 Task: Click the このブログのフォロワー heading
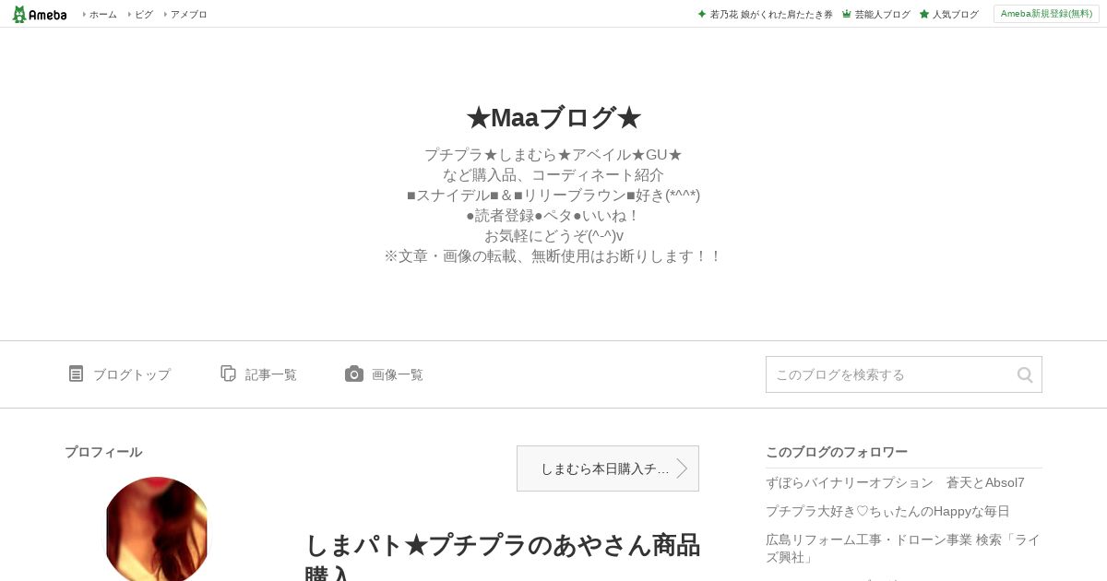pyautogui.click(x=837, y=452)
